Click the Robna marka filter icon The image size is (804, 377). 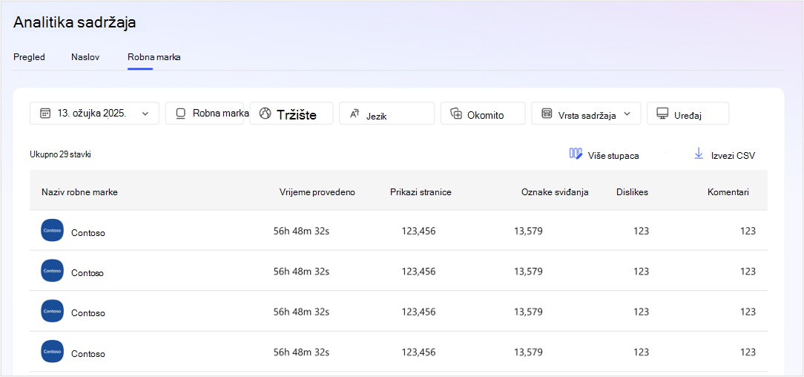(180, 114)
